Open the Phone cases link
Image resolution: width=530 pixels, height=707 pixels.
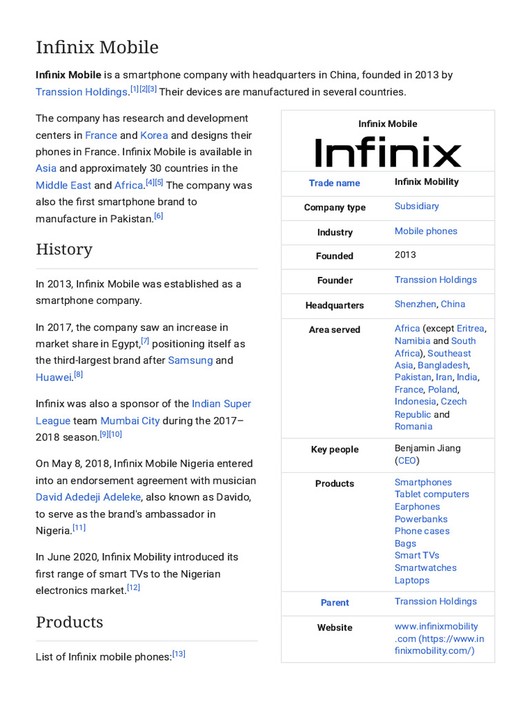click(422, 531)
